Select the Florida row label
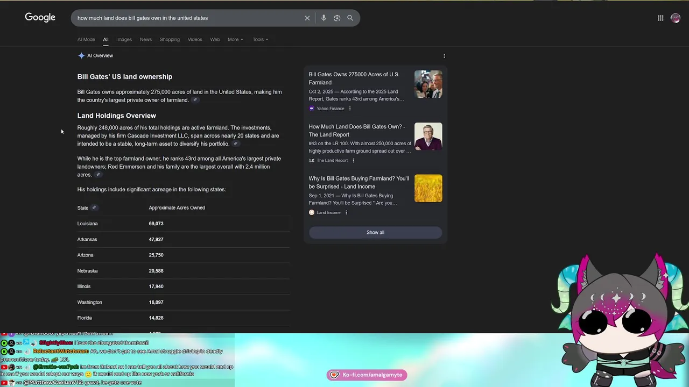Viewport: 689px width, 387px height. coord(85,318)
